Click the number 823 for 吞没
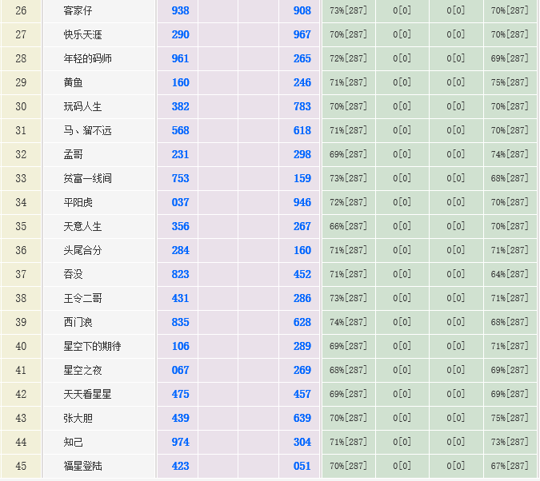The height and width of the screenshot is (481, 540). tap(180, 274)
